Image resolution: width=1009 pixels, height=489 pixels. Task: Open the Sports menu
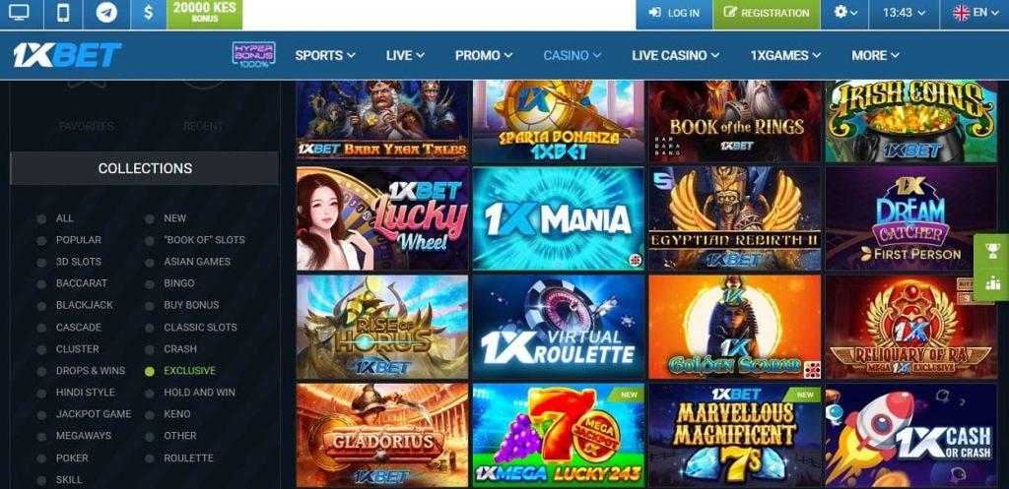tap(325, 55)
